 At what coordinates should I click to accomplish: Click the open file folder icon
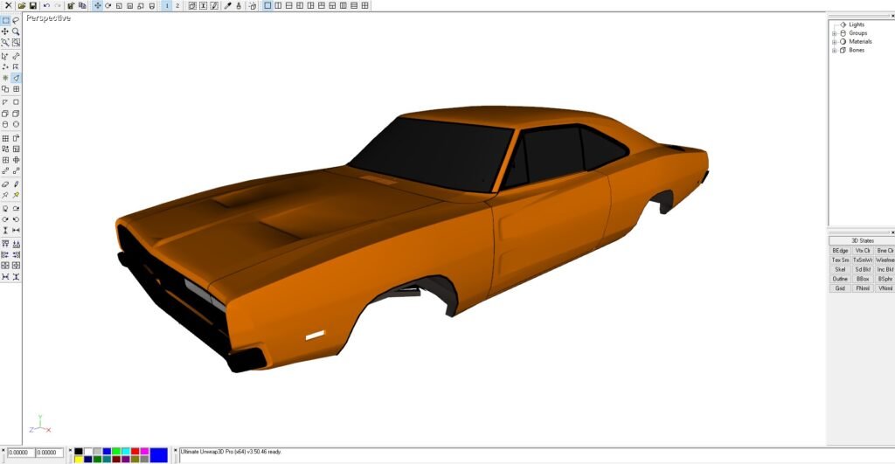(x=22, y=5)
